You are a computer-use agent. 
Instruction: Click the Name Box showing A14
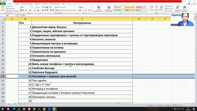click(x=8, y=15)
